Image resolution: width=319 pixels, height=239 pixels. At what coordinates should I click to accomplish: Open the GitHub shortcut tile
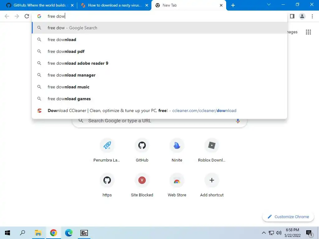142,150
